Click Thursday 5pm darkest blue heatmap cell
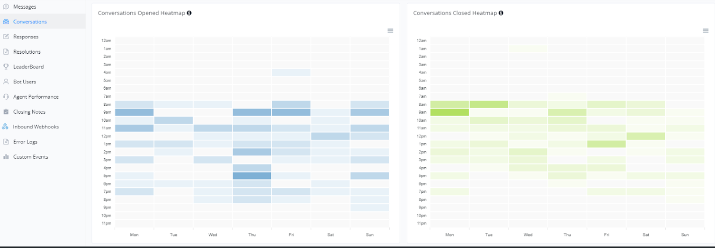715x248 pixels. [x=252, y=176]
